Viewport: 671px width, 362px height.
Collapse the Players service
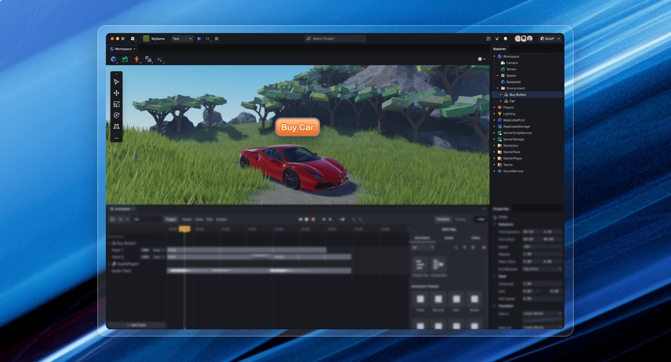tap(494, 107)
